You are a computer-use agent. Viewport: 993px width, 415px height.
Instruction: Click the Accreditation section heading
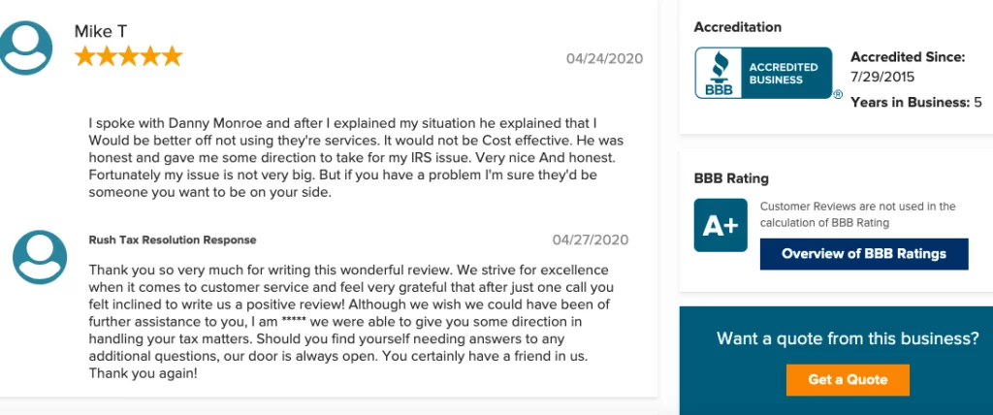(x=737, y=27)
